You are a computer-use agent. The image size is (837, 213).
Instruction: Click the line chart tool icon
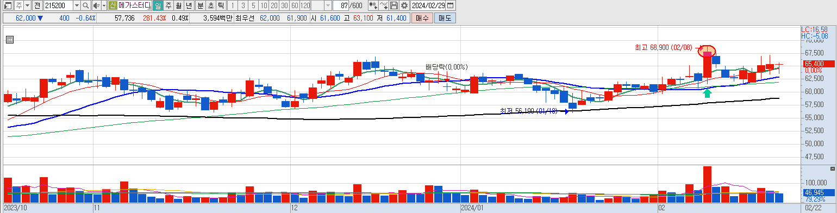coord(384,5)
